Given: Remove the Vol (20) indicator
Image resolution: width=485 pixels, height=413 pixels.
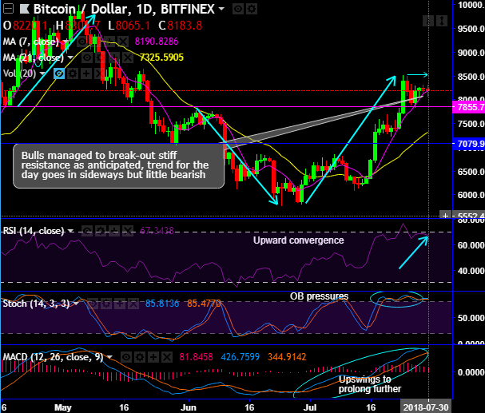Looking at the screenshot, I should pos(100,73).
